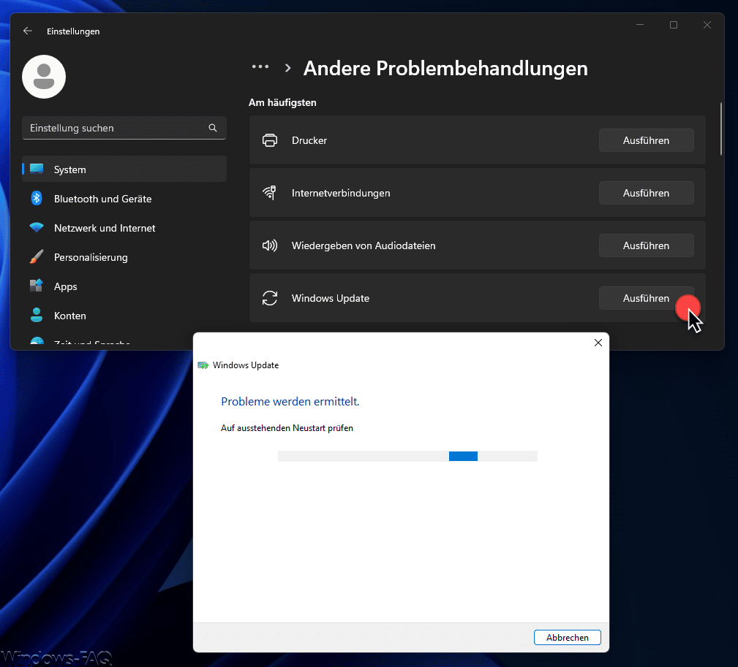Click the back arrow in Einstellungen
This screenshot has width=738, height=667.
(x=28, y=31)
